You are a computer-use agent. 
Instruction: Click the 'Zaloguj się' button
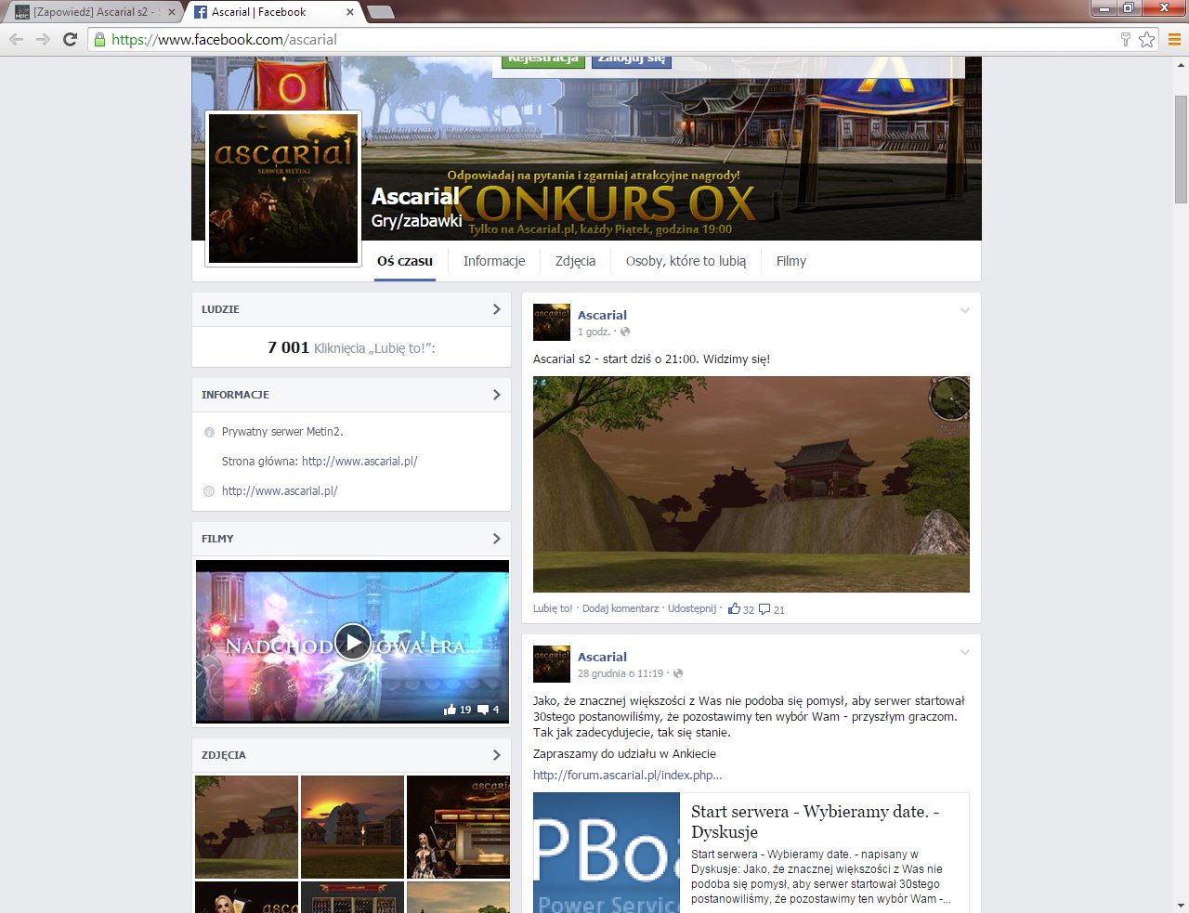(632, 60)
